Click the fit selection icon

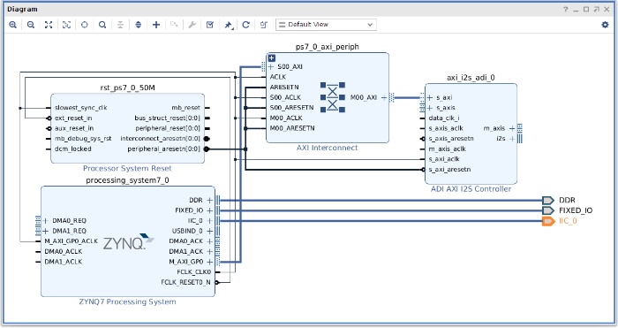pos(66,25)
